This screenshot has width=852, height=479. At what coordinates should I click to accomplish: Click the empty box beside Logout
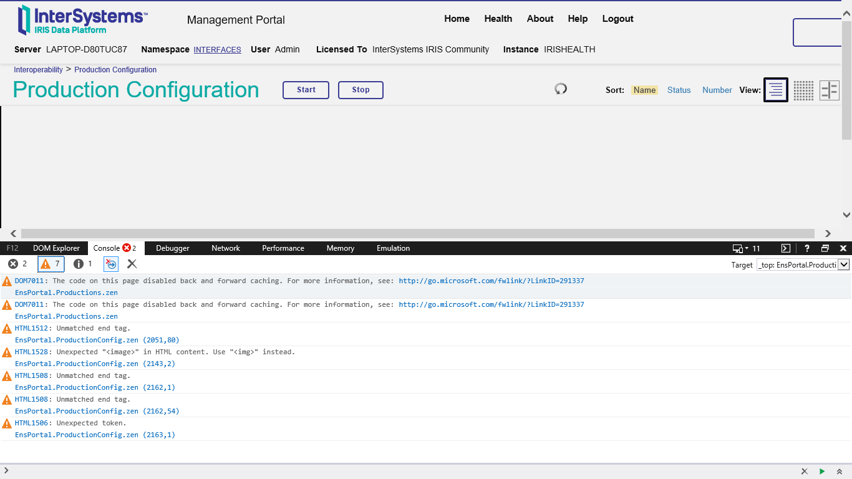pos(818,32)
